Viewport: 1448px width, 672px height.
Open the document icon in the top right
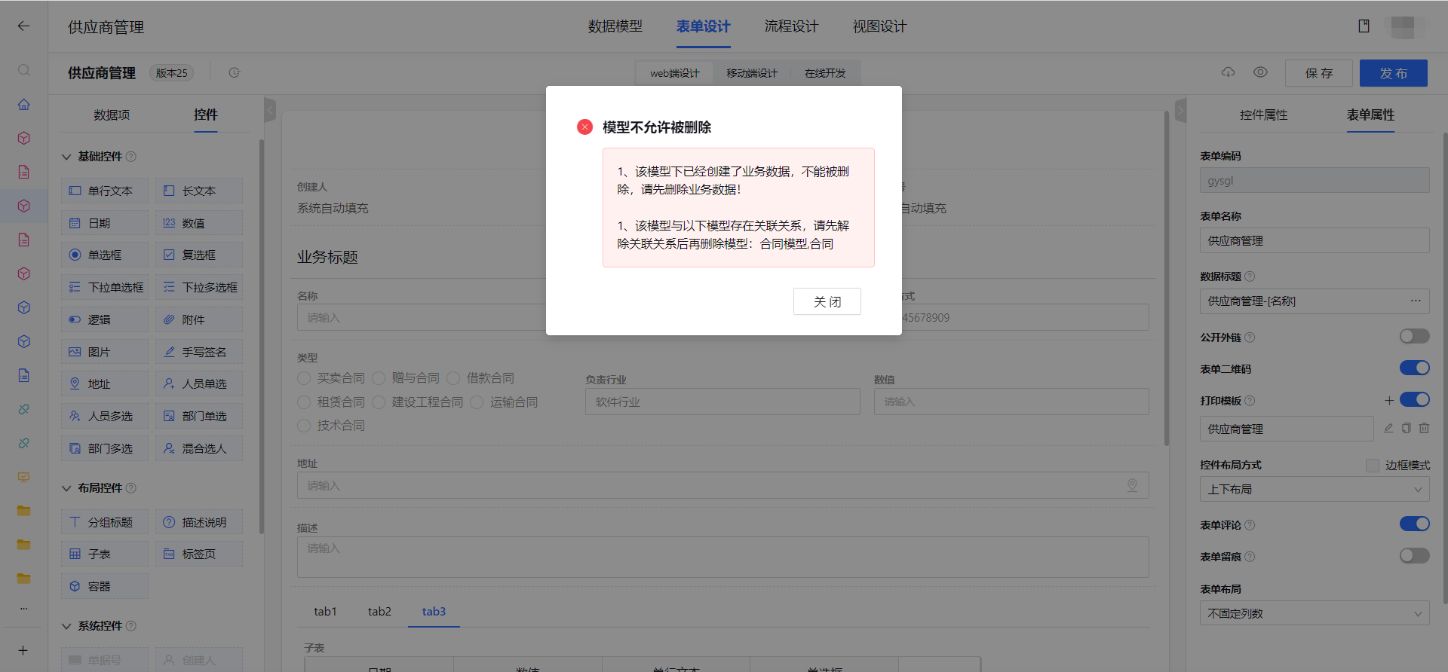[1364, 26]
